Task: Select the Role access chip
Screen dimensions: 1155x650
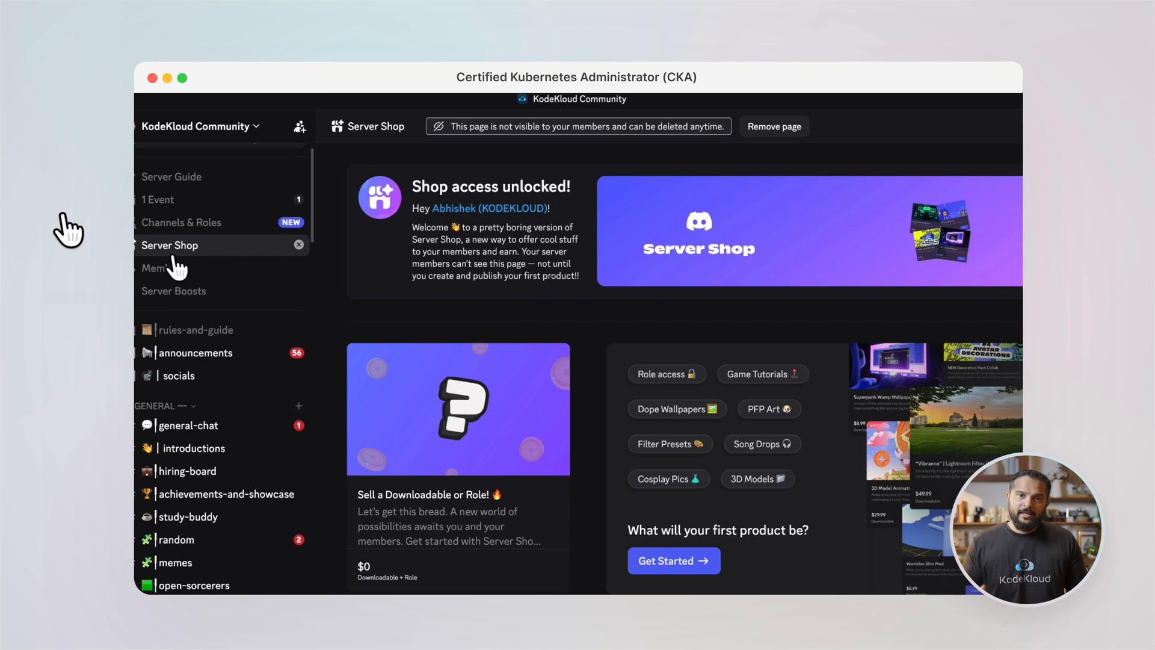Action: click(x=667, y=374)
